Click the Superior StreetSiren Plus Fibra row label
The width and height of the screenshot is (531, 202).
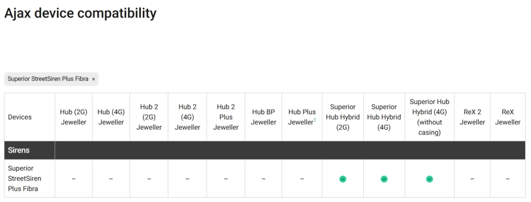pyautogui.click(x=25, y=179)
